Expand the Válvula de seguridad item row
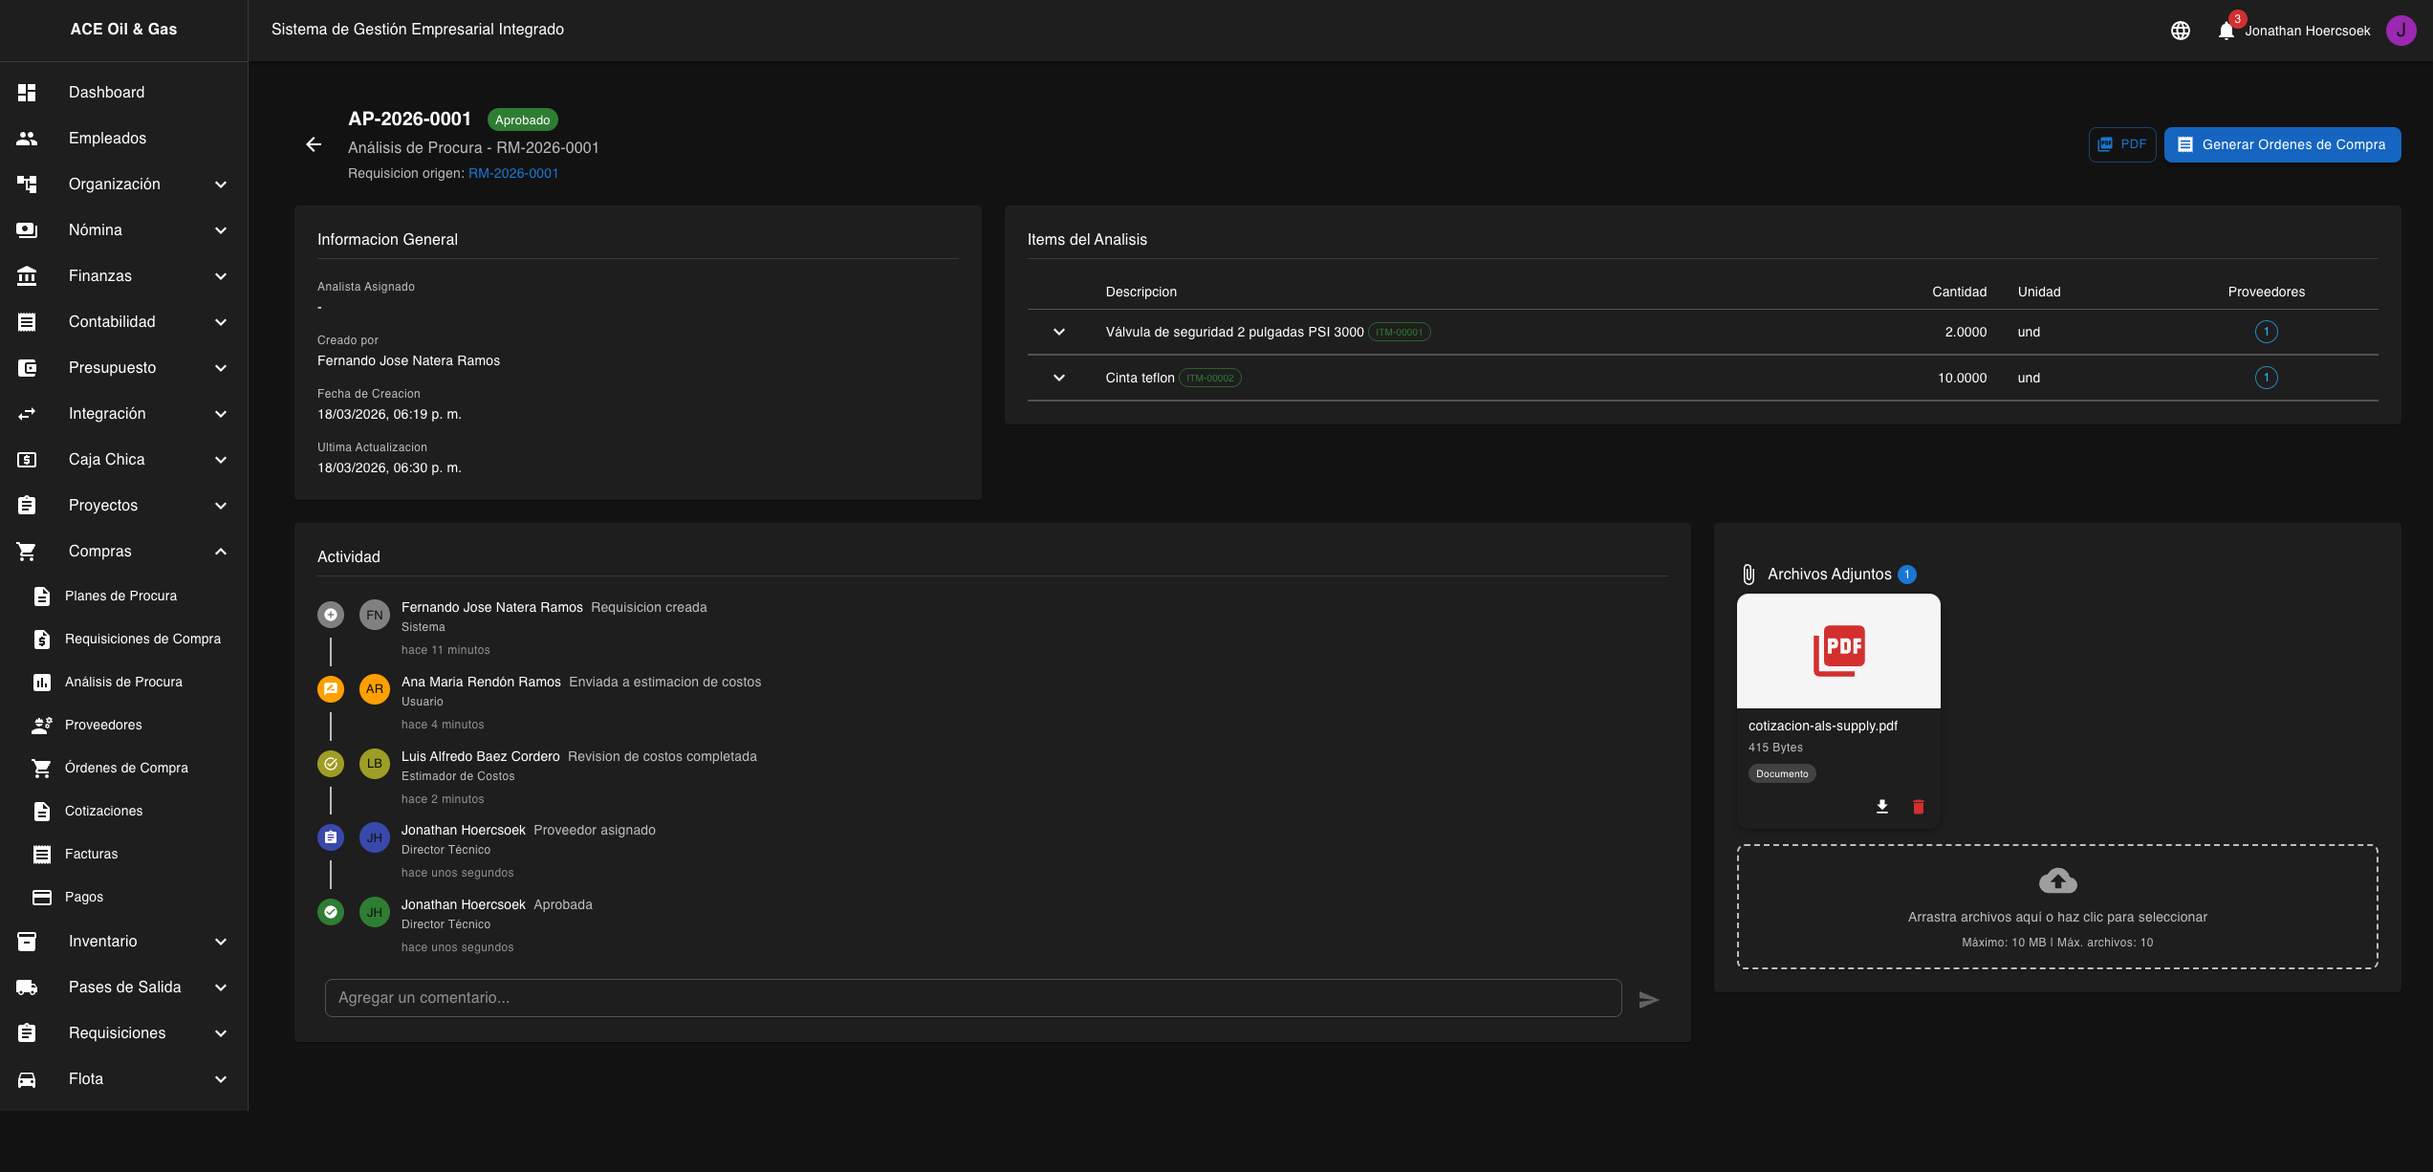The height and width of the screenshot is (1172, 2433). click(x=1059, y=332)
